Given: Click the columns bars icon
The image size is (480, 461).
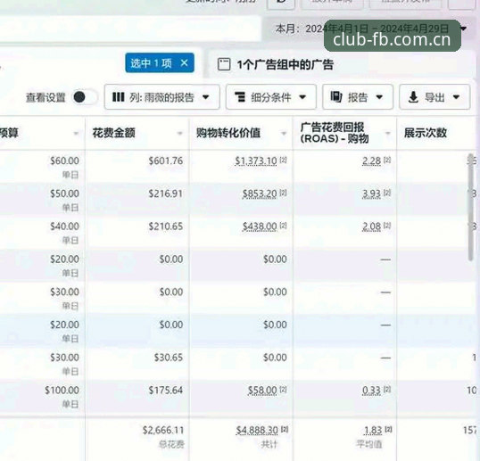Looking at the screenshot, I should pos(118,97).
